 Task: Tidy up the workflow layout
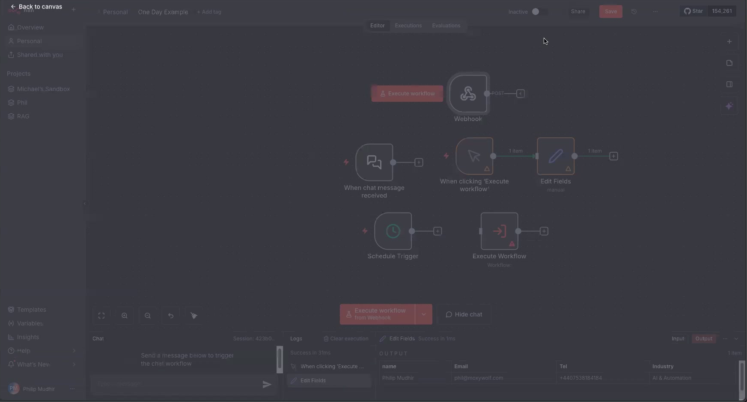pos(193,316)
